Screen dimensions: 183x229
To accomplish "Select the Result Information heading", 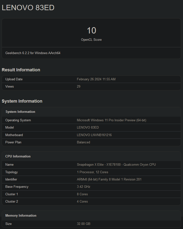I will click(x=21, y=70).
